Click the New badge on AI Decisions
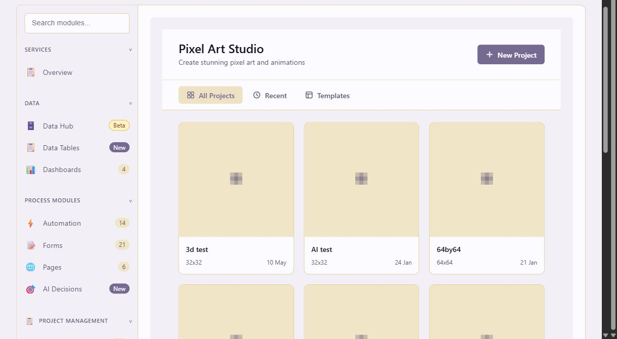 (x=119, y=289)
